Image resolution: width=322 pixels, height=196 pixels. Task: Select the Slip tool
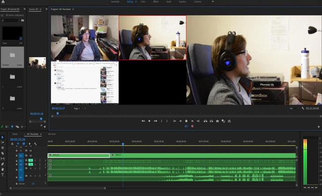(x=2, y=159)
